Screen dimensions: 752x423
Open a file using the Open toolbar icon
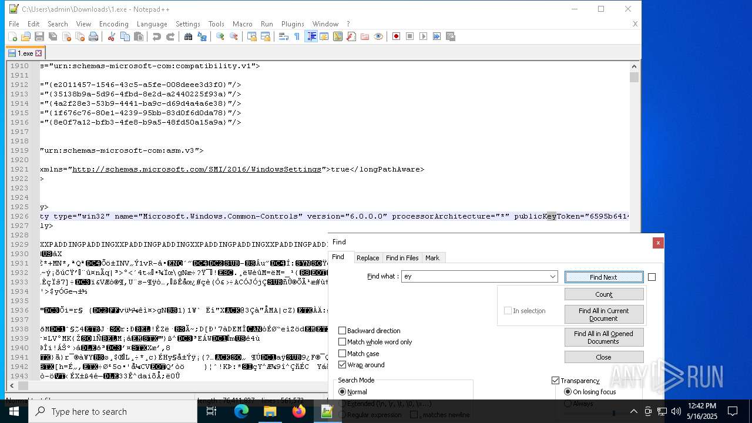tap(26, 36)
